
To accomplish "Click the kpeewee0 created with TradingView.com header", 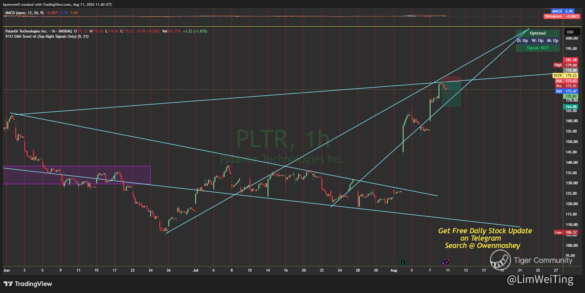I will point(58,5).
